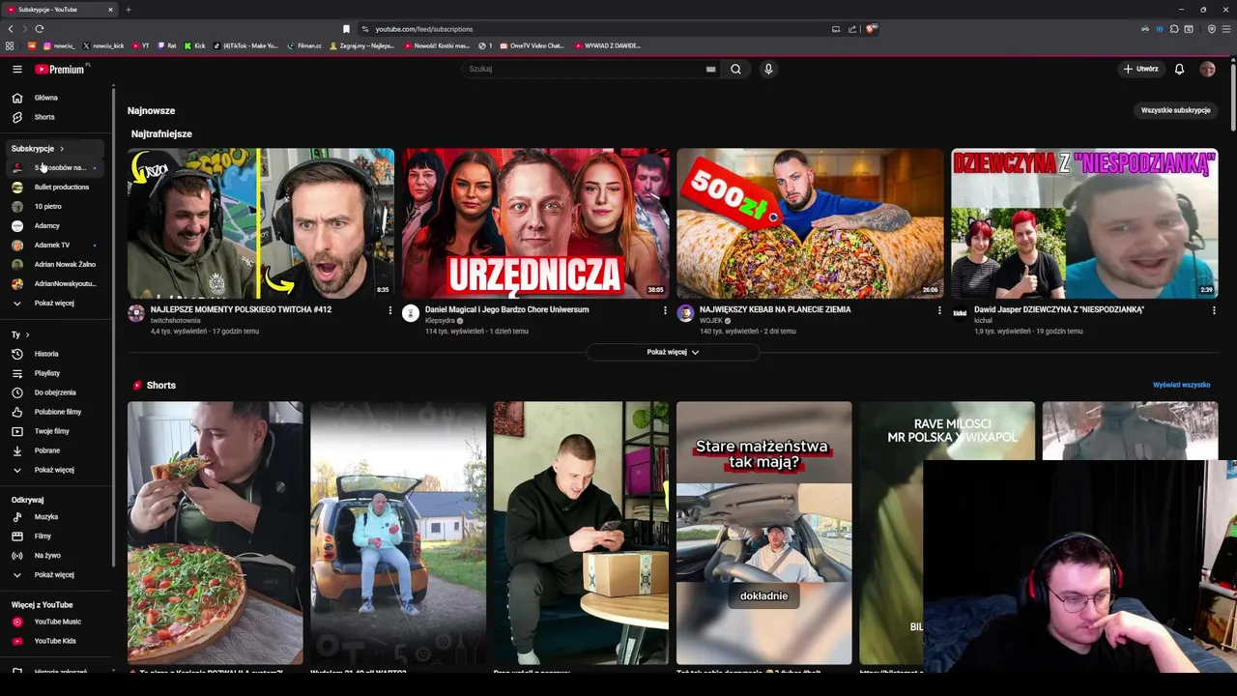Open Shorts in the sidebar
Image resolution: width=1237 pixels, height=696 pixels.
coord(56,117)
